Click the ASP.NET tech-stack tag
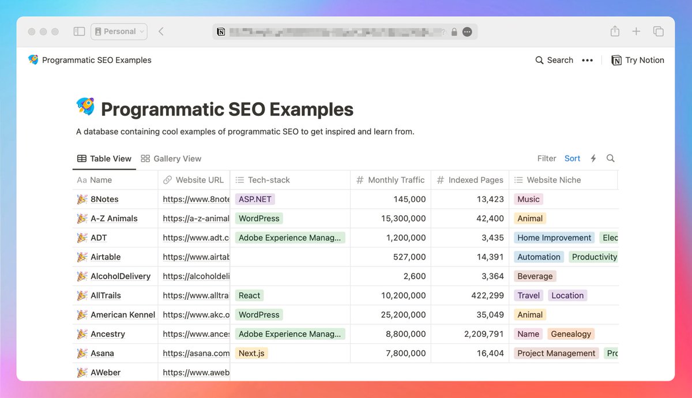This screenshot has width=692, height=398. [x=255, y=199]
